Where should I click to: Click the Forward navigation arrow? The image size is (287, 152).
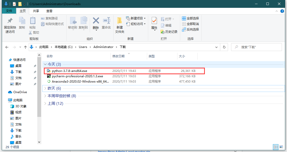tap(14, 47)
